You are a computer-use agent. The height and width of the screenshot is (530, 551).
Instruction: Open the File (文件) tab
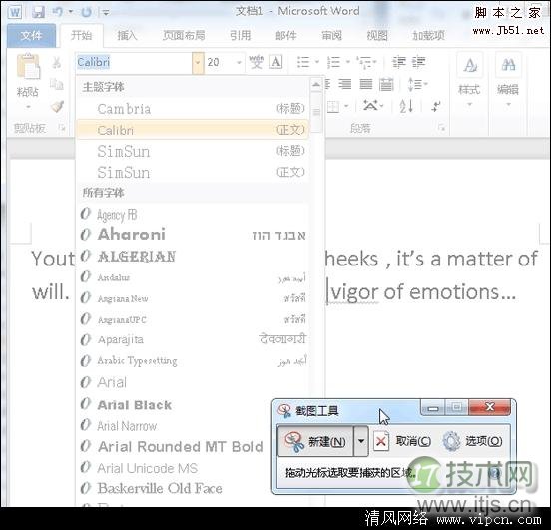31,35
